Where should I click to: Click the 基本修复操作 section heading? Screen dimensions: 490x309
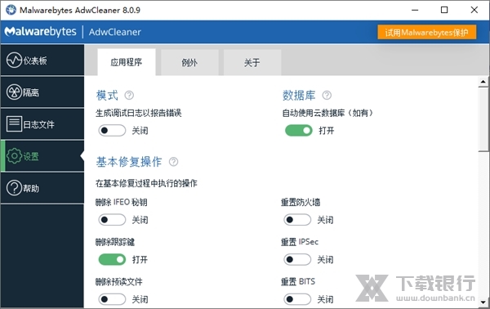click(x=129, y=162)
